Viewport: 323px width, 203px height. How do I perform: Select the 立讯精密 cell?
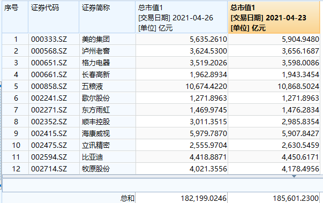(x=107, y=145)
